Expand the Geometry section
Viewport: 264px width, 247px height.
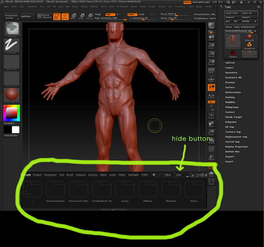point(231,73)
